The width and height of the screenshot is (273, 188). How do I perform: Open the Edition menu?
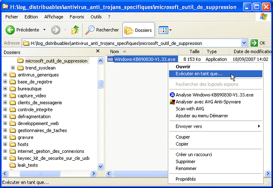[x=31, y=17]
